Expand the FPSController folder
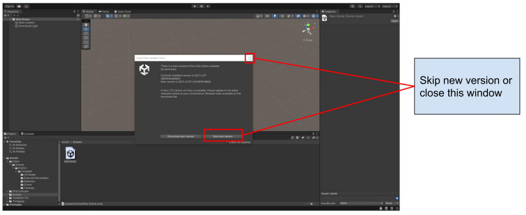526x215 pixels. tap(7, 191)
